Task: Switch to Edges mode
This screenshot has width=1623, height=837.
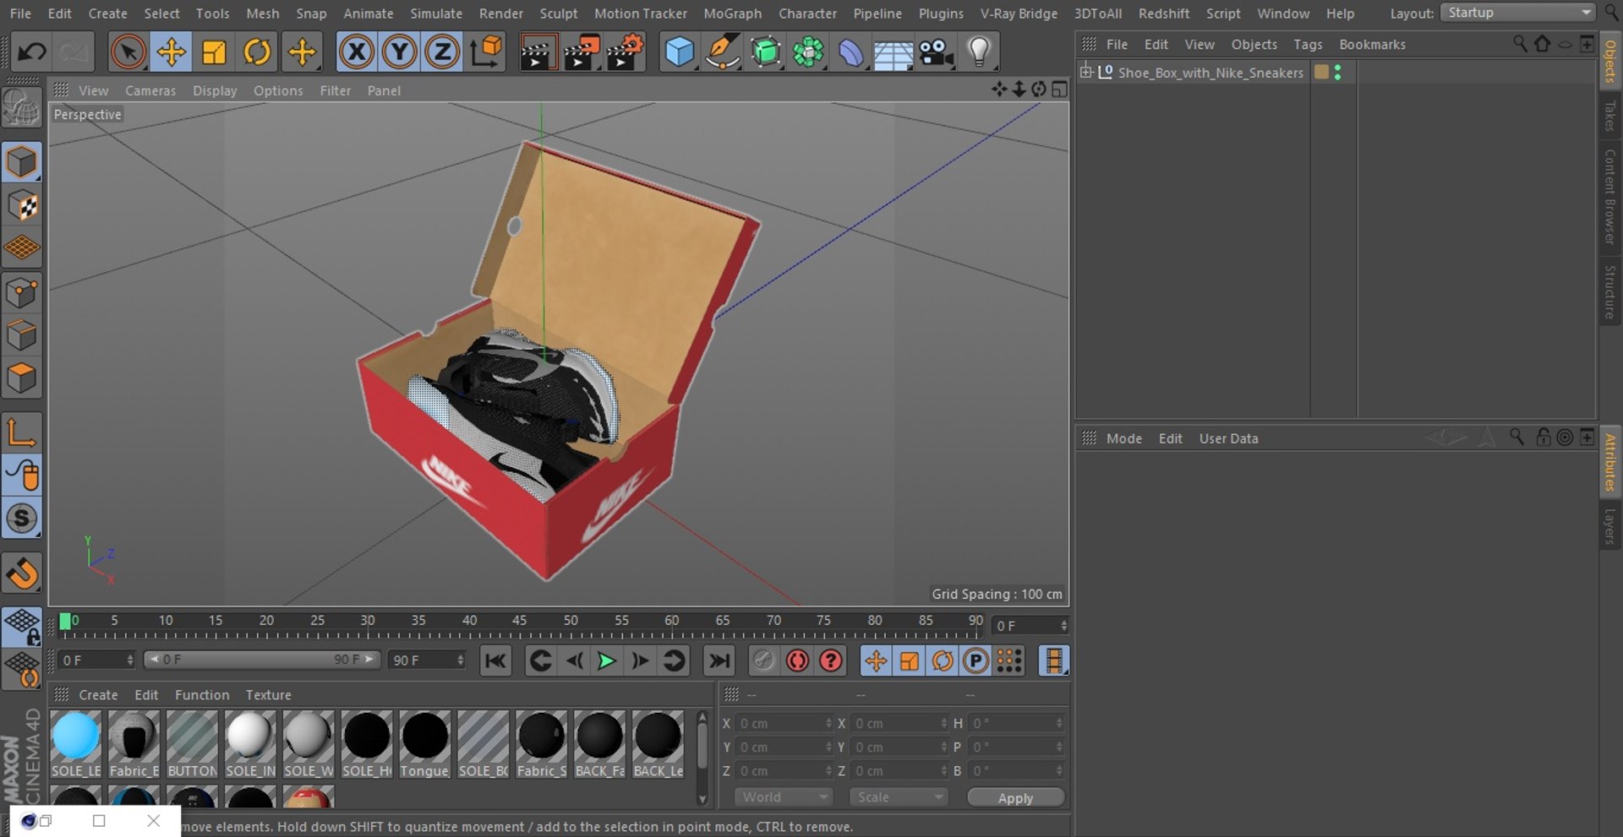Action: pyautogui.click(x=21, y=335)
